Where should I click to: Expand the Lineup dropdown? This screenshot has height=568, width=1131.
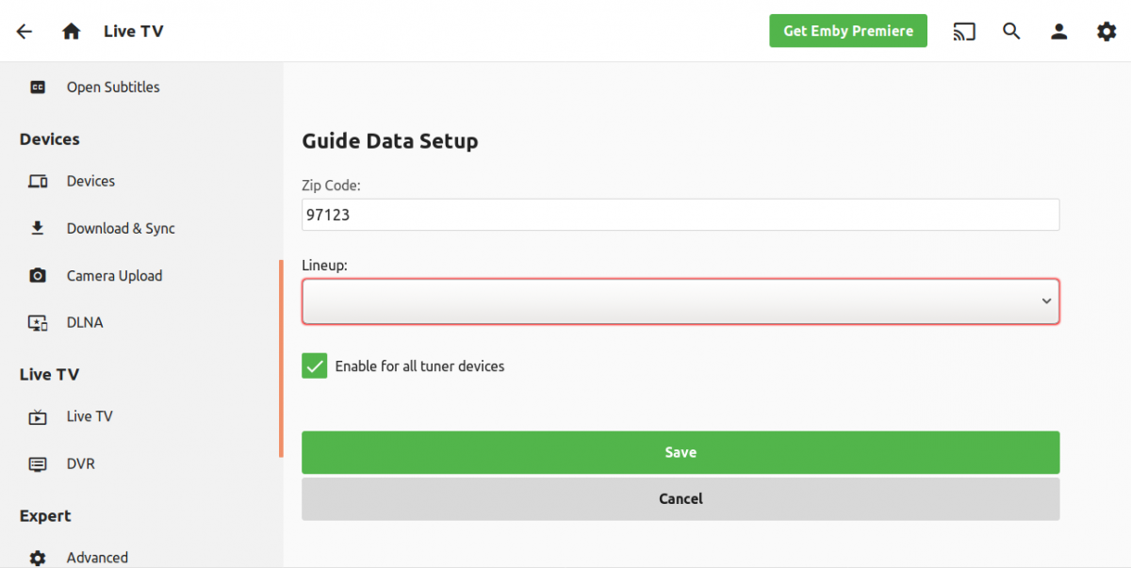[x=680, y=301]
